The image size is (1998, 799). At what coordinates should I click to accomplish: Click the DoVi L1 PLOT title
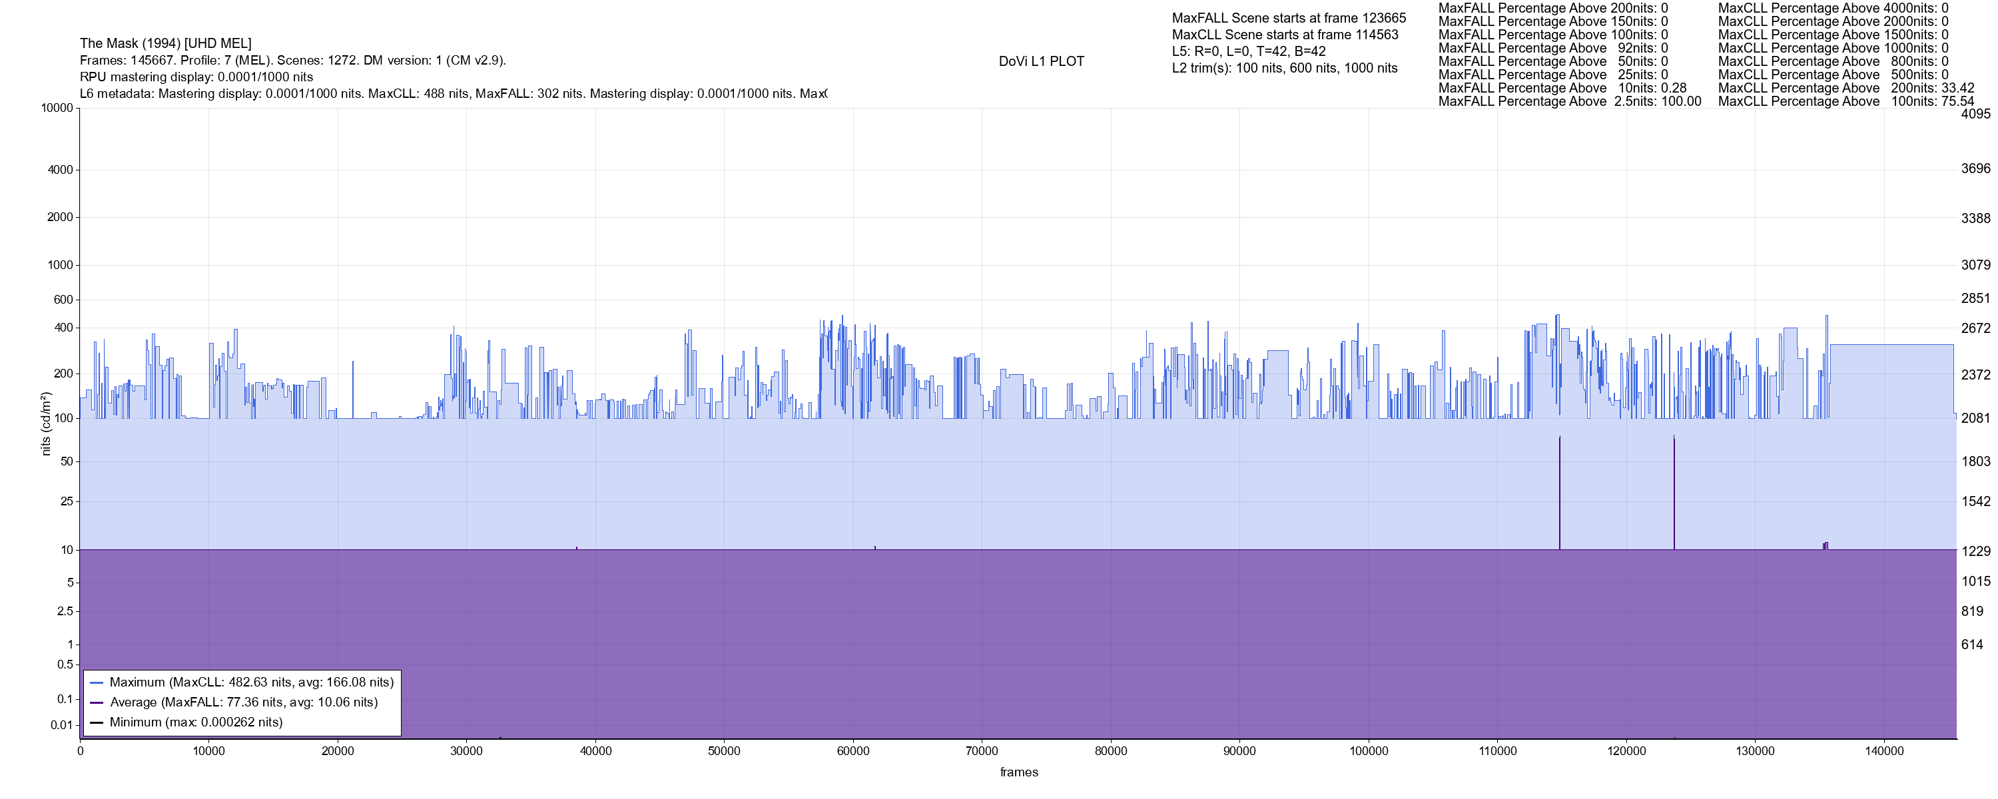[x=1041, y=61]
